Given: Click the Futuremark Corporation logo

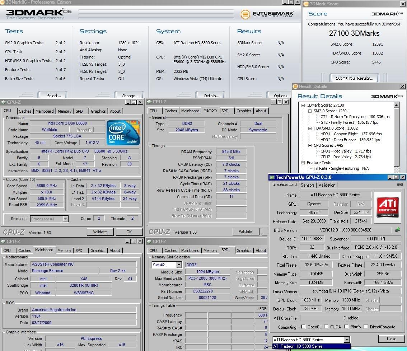Looking at the screenshot, I should coord(267,14).
